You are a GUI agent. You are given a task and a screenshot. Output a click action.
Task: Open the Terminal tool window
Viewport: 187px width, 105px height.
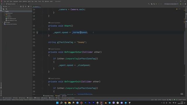click(37, 98)
